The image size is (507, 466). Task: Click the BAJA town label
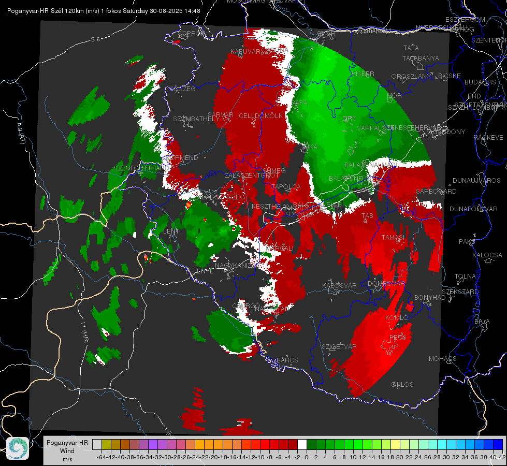(482, 322)
